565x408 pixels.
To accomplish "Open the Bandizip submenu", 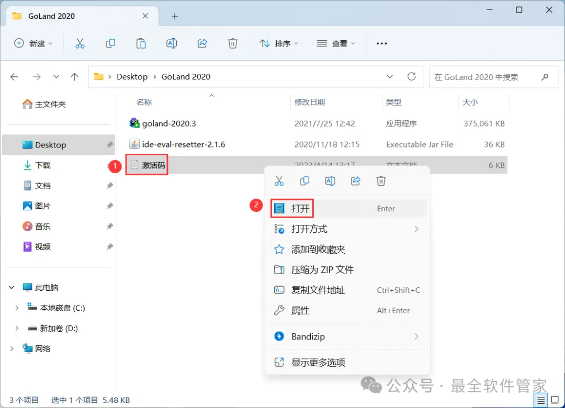I will pyautogui.click(x=347, y=336).
